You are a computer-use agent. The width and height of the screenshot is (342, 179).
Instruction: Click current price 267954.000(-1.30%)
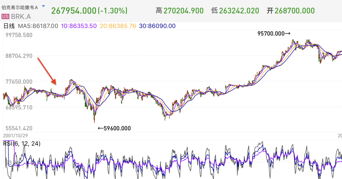89,11
